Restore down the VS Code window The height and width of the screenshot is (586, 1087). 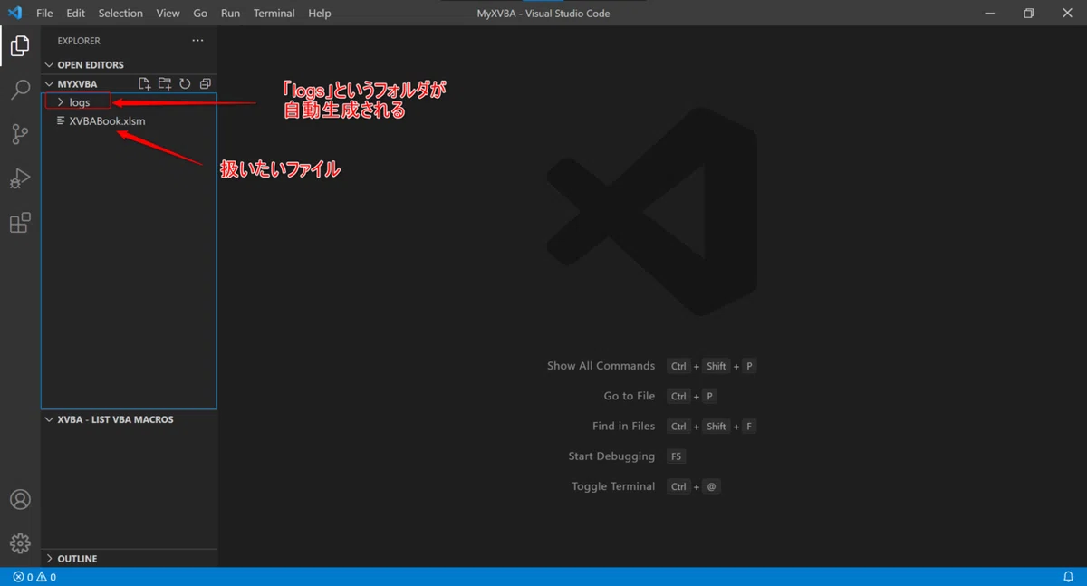(1028, 14)
